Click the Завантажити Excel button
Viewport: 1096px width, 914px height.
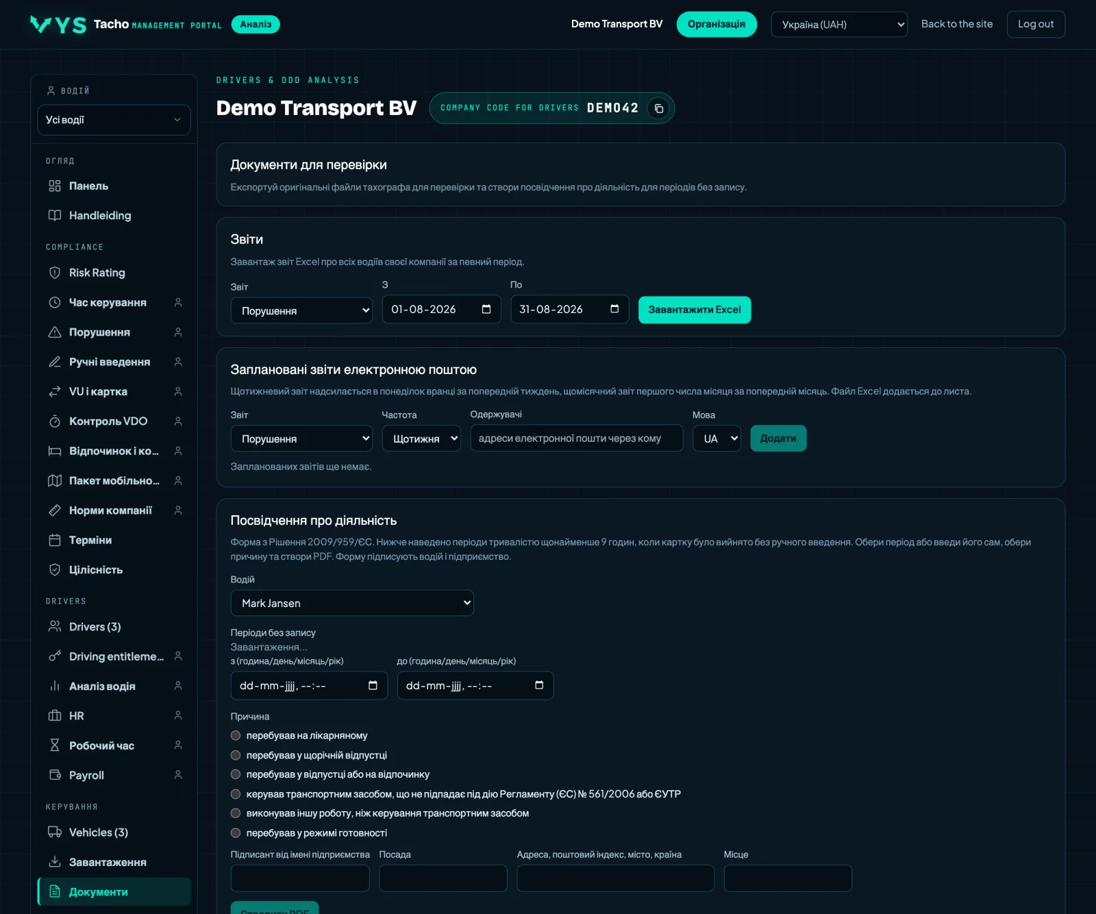(695, 310)
